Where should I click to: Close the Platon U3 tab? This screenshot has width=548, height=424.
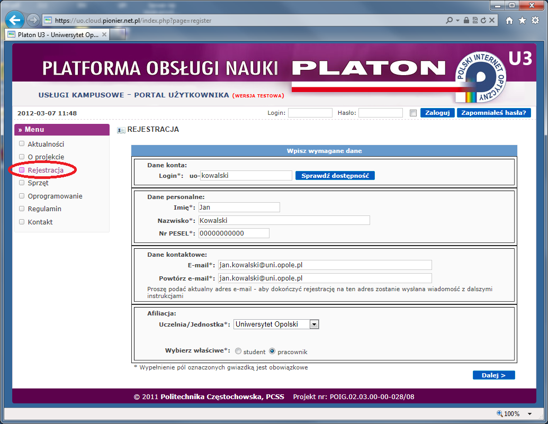pyautogui.click(x=104, y=34)
